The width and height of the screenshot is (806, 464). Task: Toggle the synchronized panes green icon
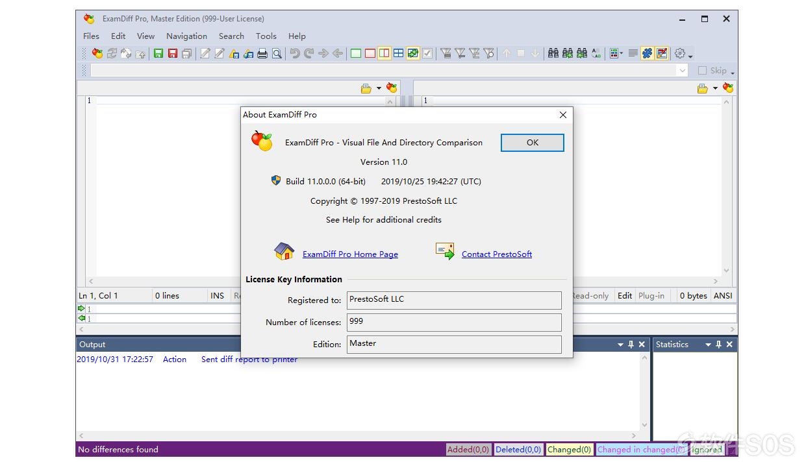click(x=413, y=53)
